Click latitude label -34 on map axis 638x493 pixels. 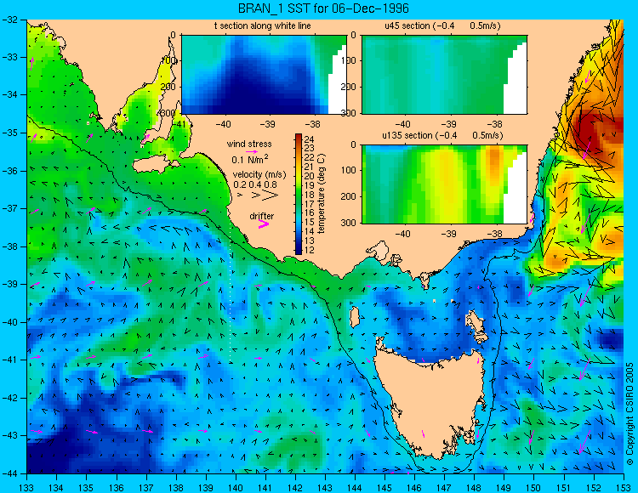click(x=10, y=95)
